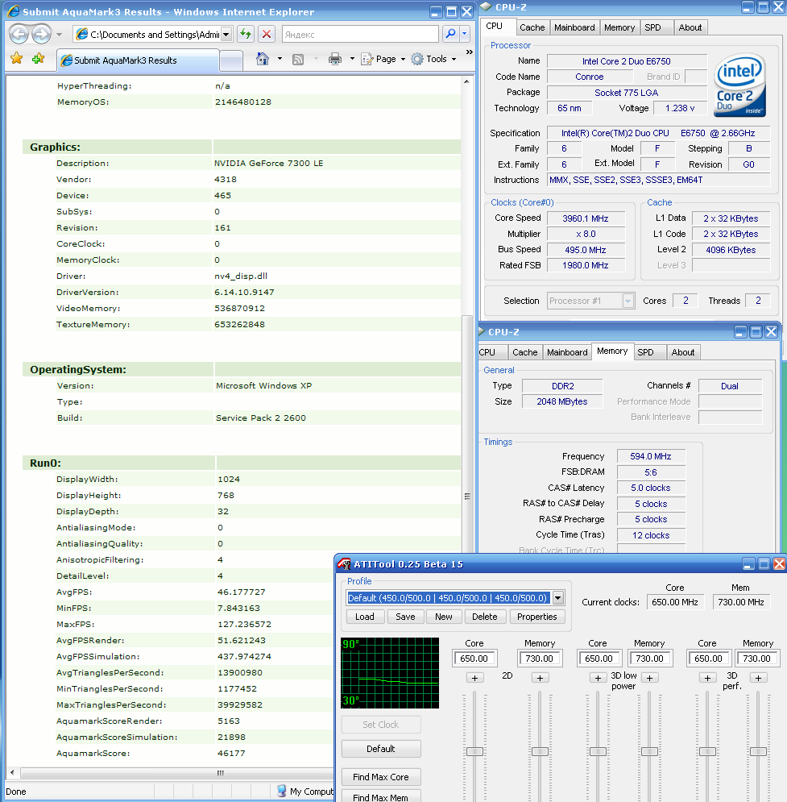Image resolution: width=787 pixels, height=802 pixels.
Task: Click the My Computer zone icon in status bar
Action: pos(282,791)
